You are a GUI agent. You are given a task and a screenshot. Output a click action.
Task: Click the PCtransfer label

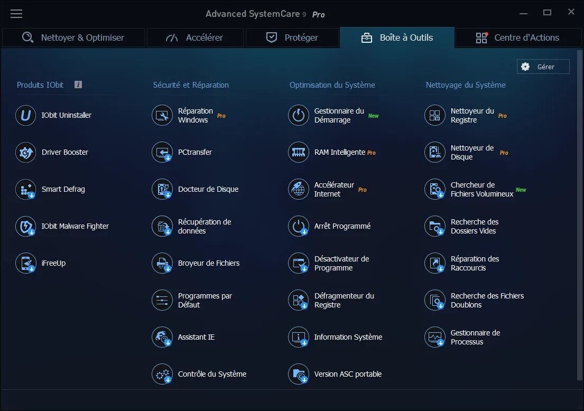click(195, 152)
